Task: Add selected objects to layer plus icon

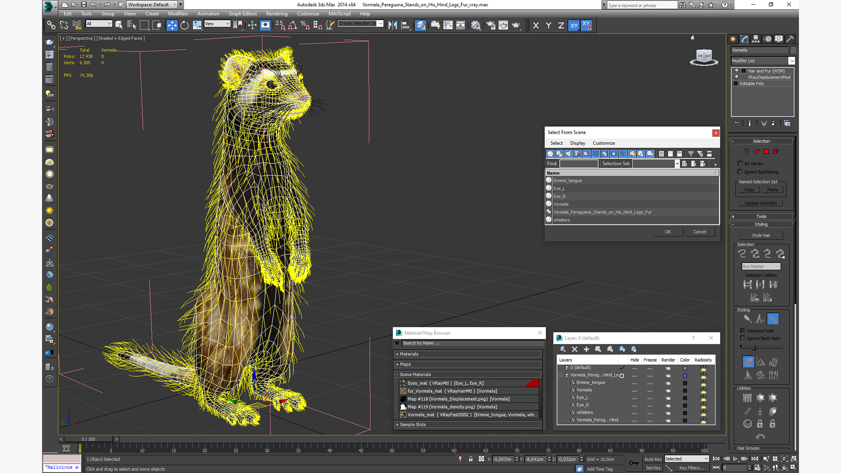Action: pyautogui.click(x=587, y=349)
